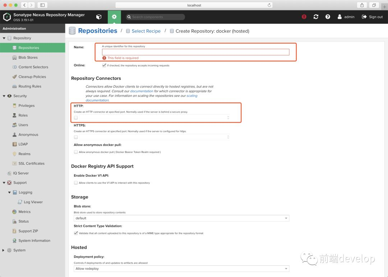Collapse the Support tree node

[4, 183]
